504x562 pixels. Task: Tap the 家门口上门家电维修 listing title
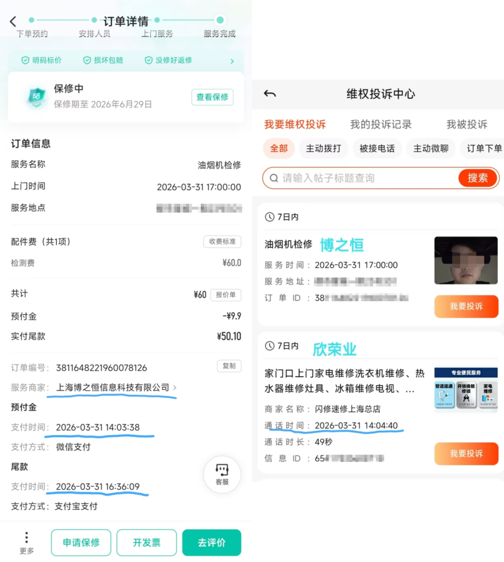345,381
